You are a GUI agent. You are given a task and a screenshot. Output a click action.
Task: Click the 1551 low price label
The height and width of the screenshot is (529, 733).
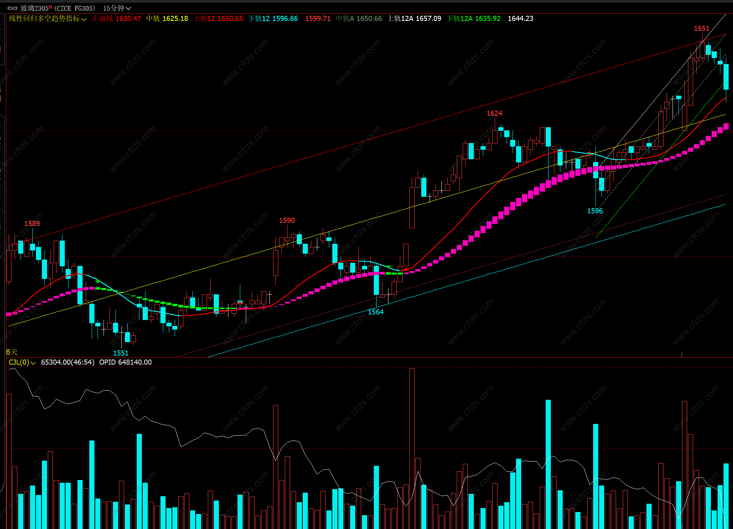click(121, 353)
